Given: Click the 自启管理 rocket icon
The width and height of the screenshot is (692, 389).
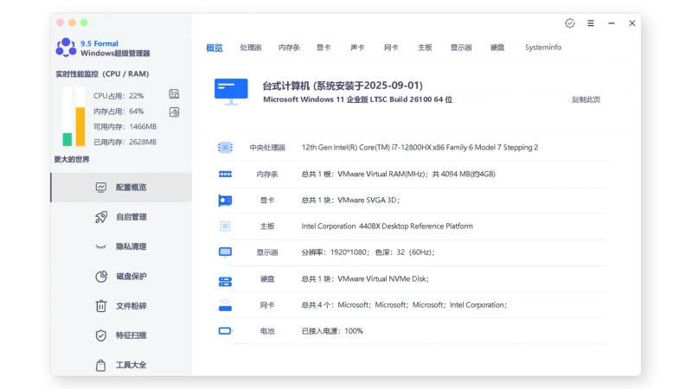Looking at the screenshot, I should (101, 217).
